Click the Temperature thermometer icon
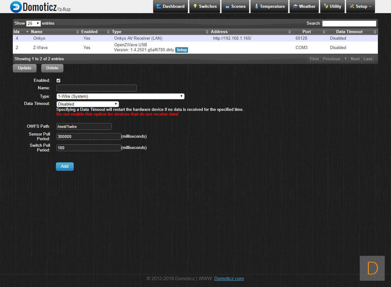Screen dimensions: 391x287 [256, 7]
